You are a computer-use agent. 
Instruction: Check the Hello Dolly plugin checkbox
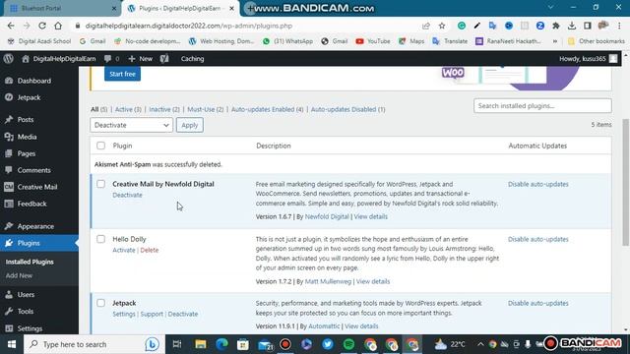[100, 239]
